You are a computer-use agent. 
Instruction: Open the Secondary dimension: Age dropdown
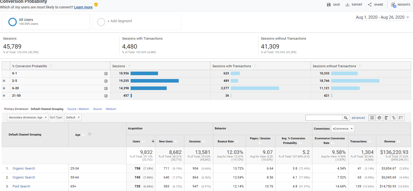pos(28,118)
